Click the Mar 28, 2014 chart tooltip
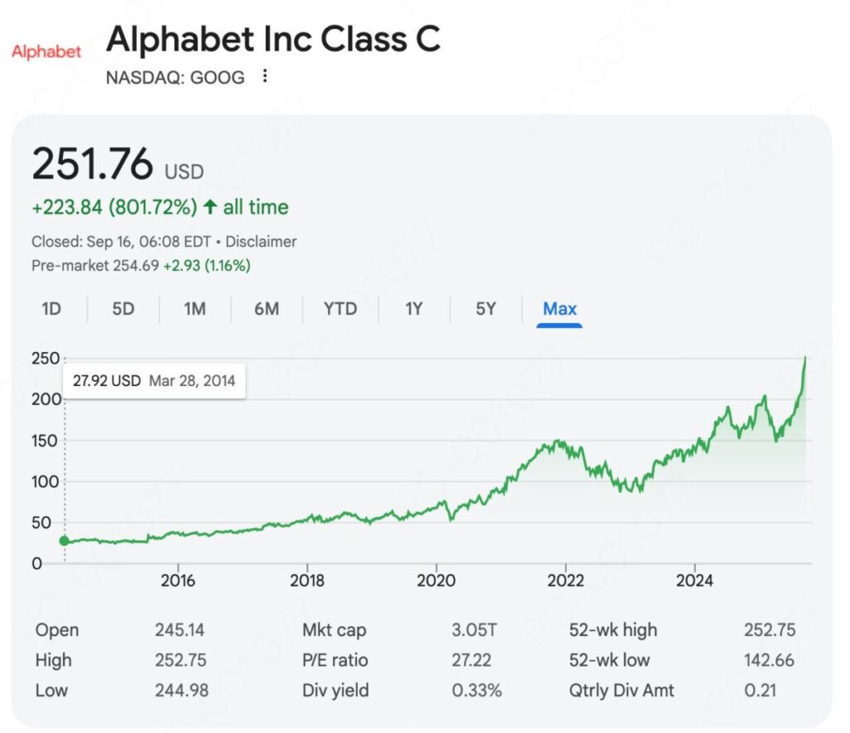 tap(154, 381)
